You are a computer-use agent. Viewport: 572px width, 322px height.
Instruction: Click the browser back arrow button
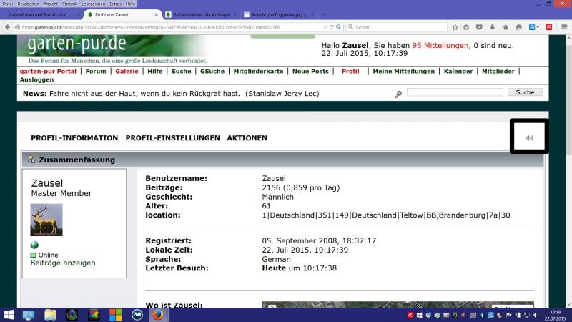(x=8, y=27)
